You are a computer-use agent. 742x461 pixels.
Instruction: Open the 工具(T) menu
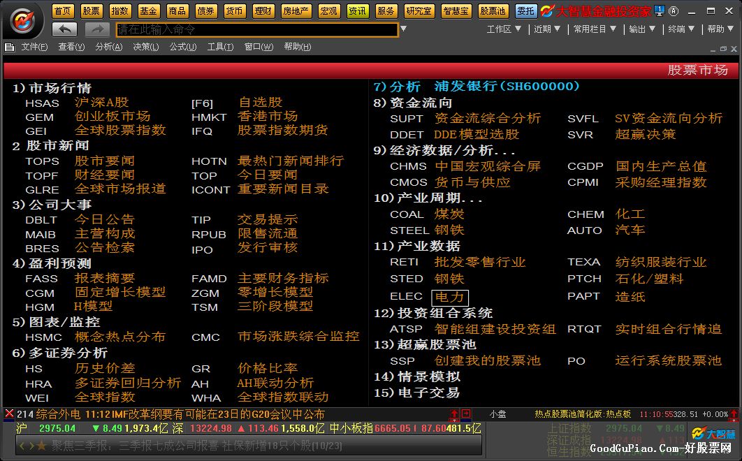(221, 47)
